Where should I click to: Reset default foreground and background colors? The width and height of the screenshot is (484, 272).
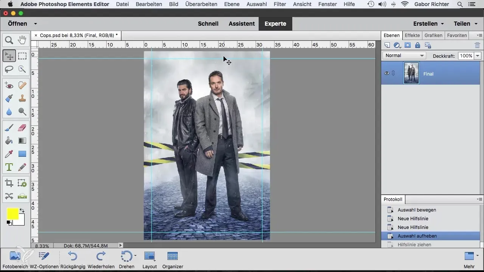coord(9,223)
